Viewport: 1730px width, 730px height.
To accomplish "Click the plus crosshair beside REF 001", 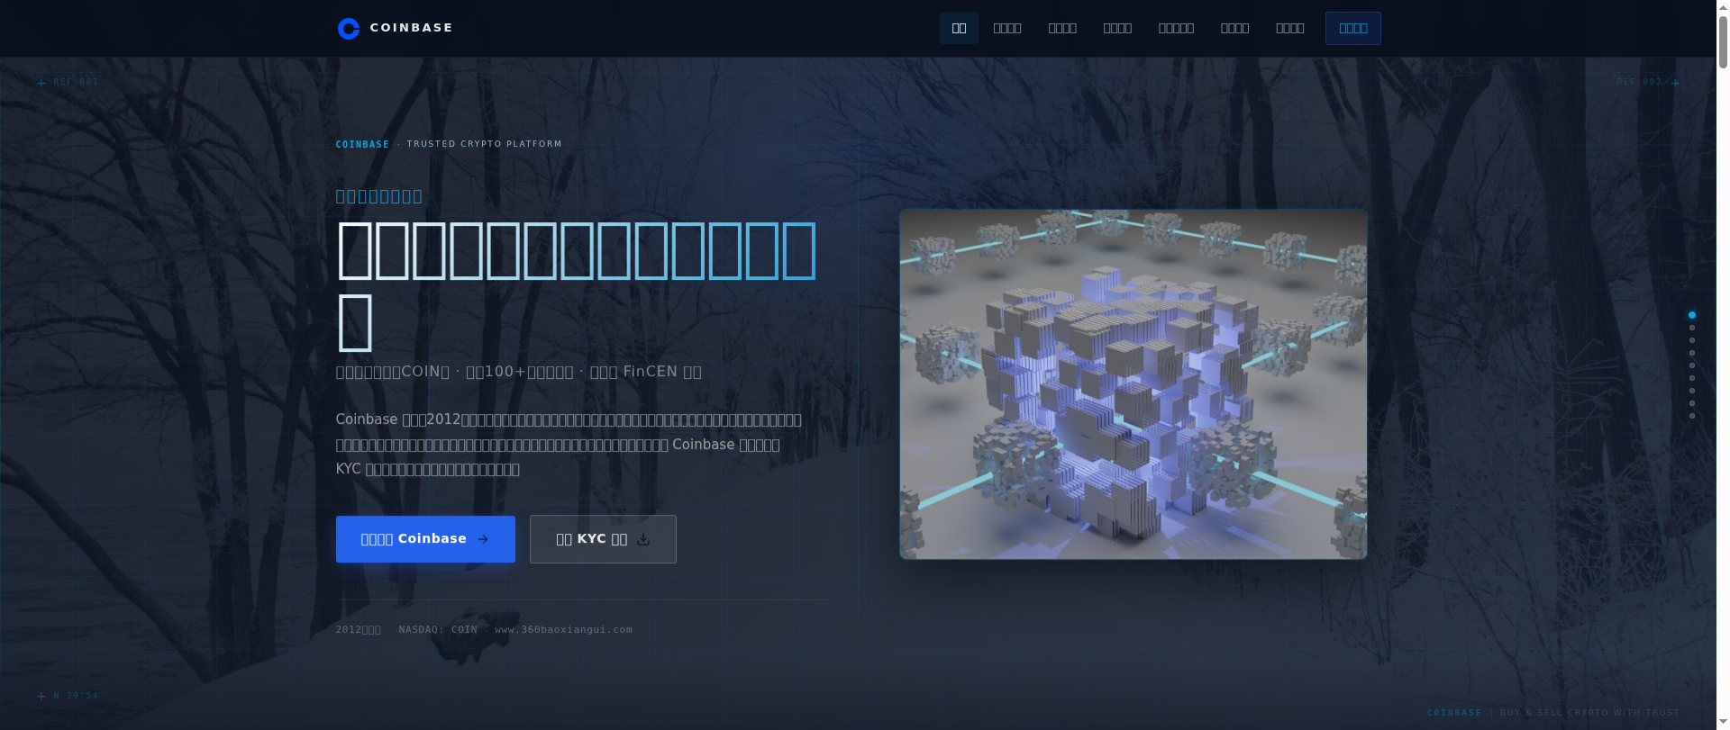I will point(41,83).
